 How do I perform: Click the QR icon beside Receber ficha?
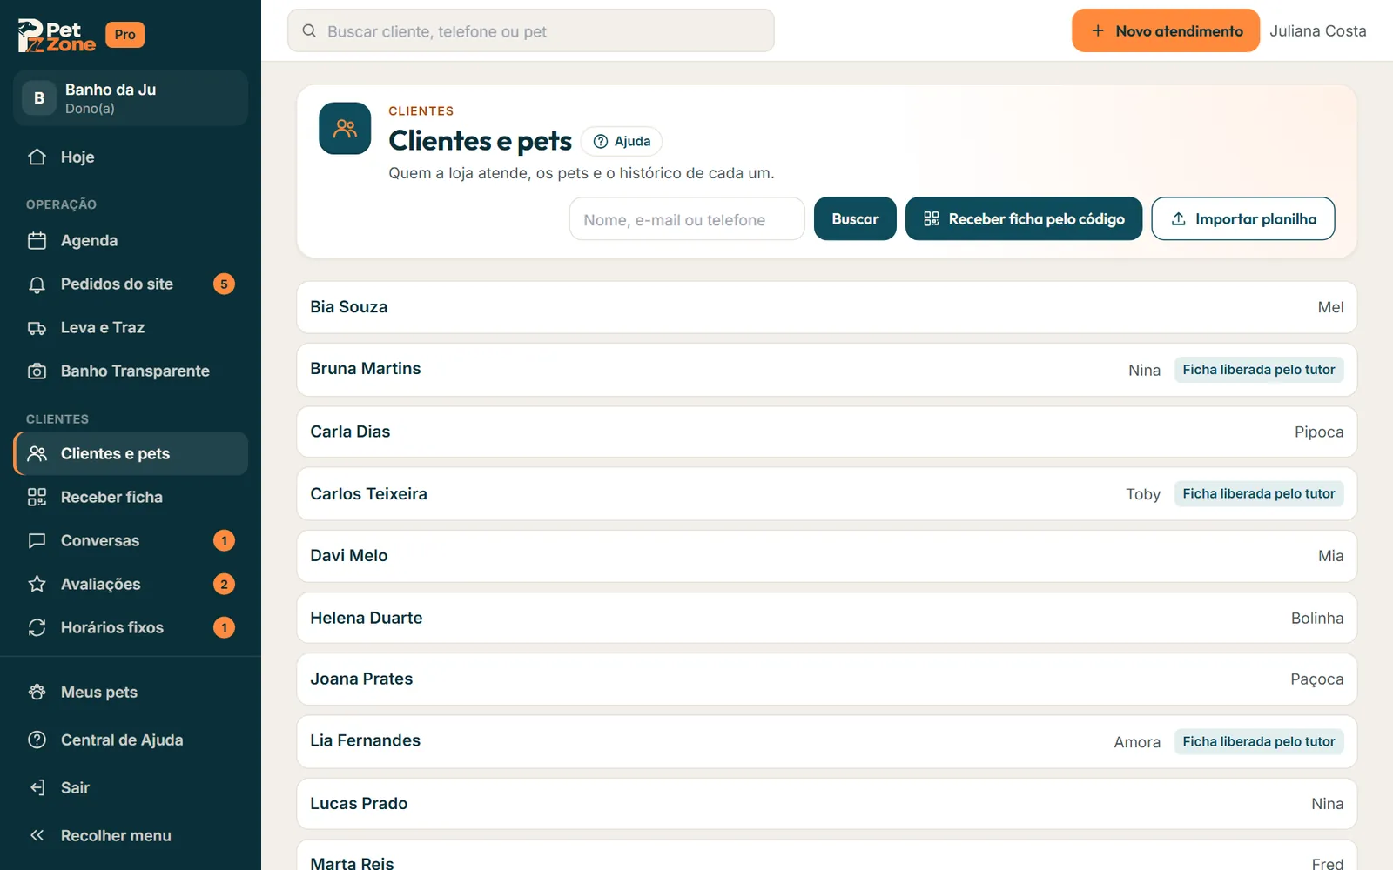[x=37, y=498]
